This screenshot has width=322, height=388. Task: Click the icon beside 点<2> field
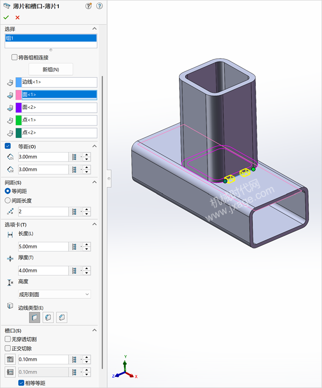tap(10, 133)
